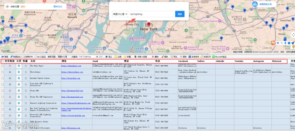Viewport: 295px width, 131px height.
Task: Click the Email column header
Action: point(95,61)
